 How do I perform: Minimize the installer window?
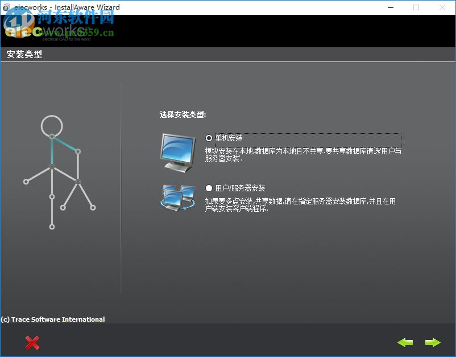(391, 7)
